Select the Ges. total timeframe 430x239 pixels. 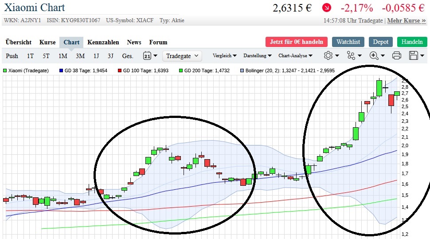[128, 56]
